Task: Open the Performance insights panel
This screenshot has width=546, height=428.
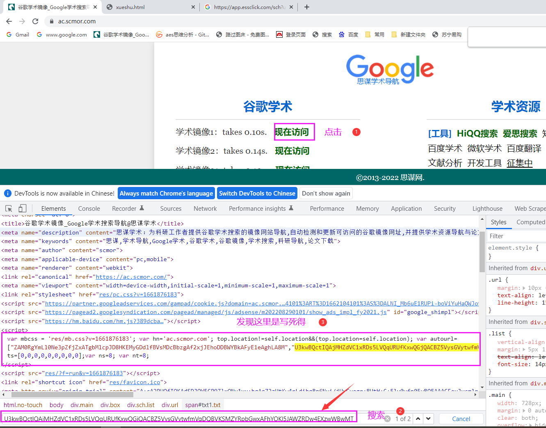Action: 261,209
